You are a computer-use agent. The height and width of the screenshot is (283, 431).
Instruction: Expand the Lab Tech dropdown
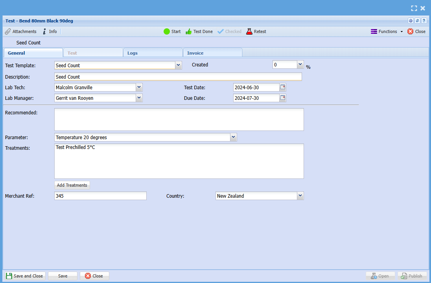click(x=139, y=87)
